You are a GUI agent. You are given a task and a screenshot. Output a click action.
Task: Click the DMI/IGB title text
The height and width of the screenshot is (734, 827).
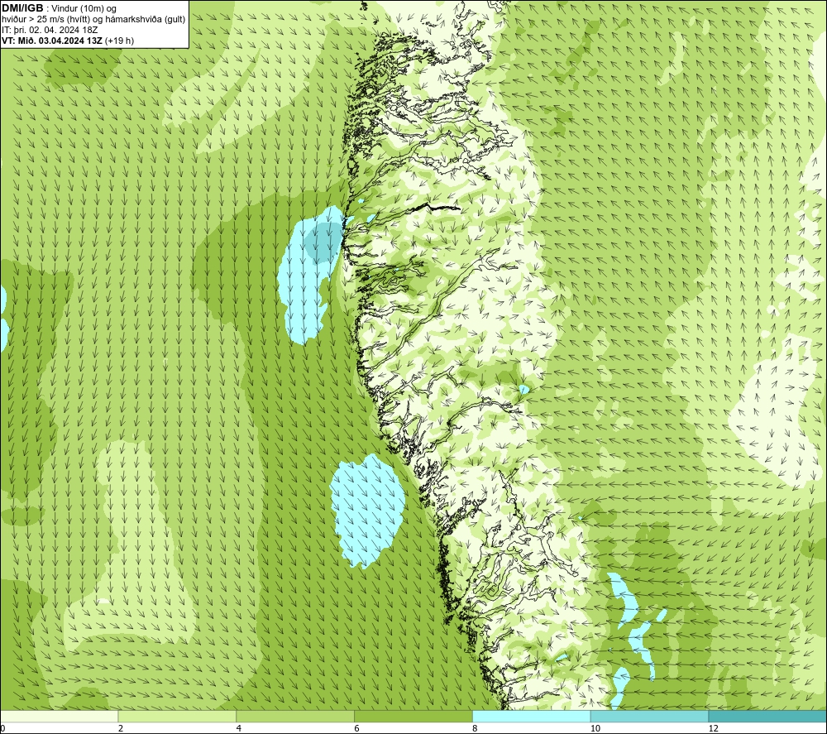click(22, 8)
